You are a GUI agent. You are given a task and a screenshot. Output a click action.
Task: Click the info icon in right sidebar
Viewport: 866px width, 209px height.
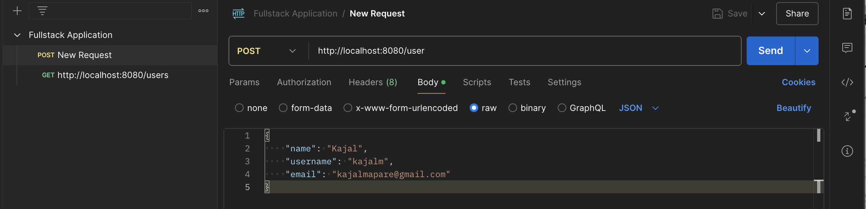[x=847, y=151]
